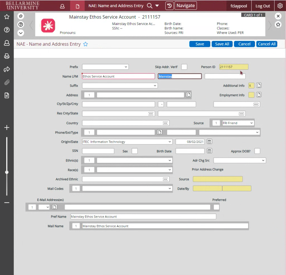Open the Address detail icon
The height and width of the screenshot is (275, 286).
click(x=189, y=95)
